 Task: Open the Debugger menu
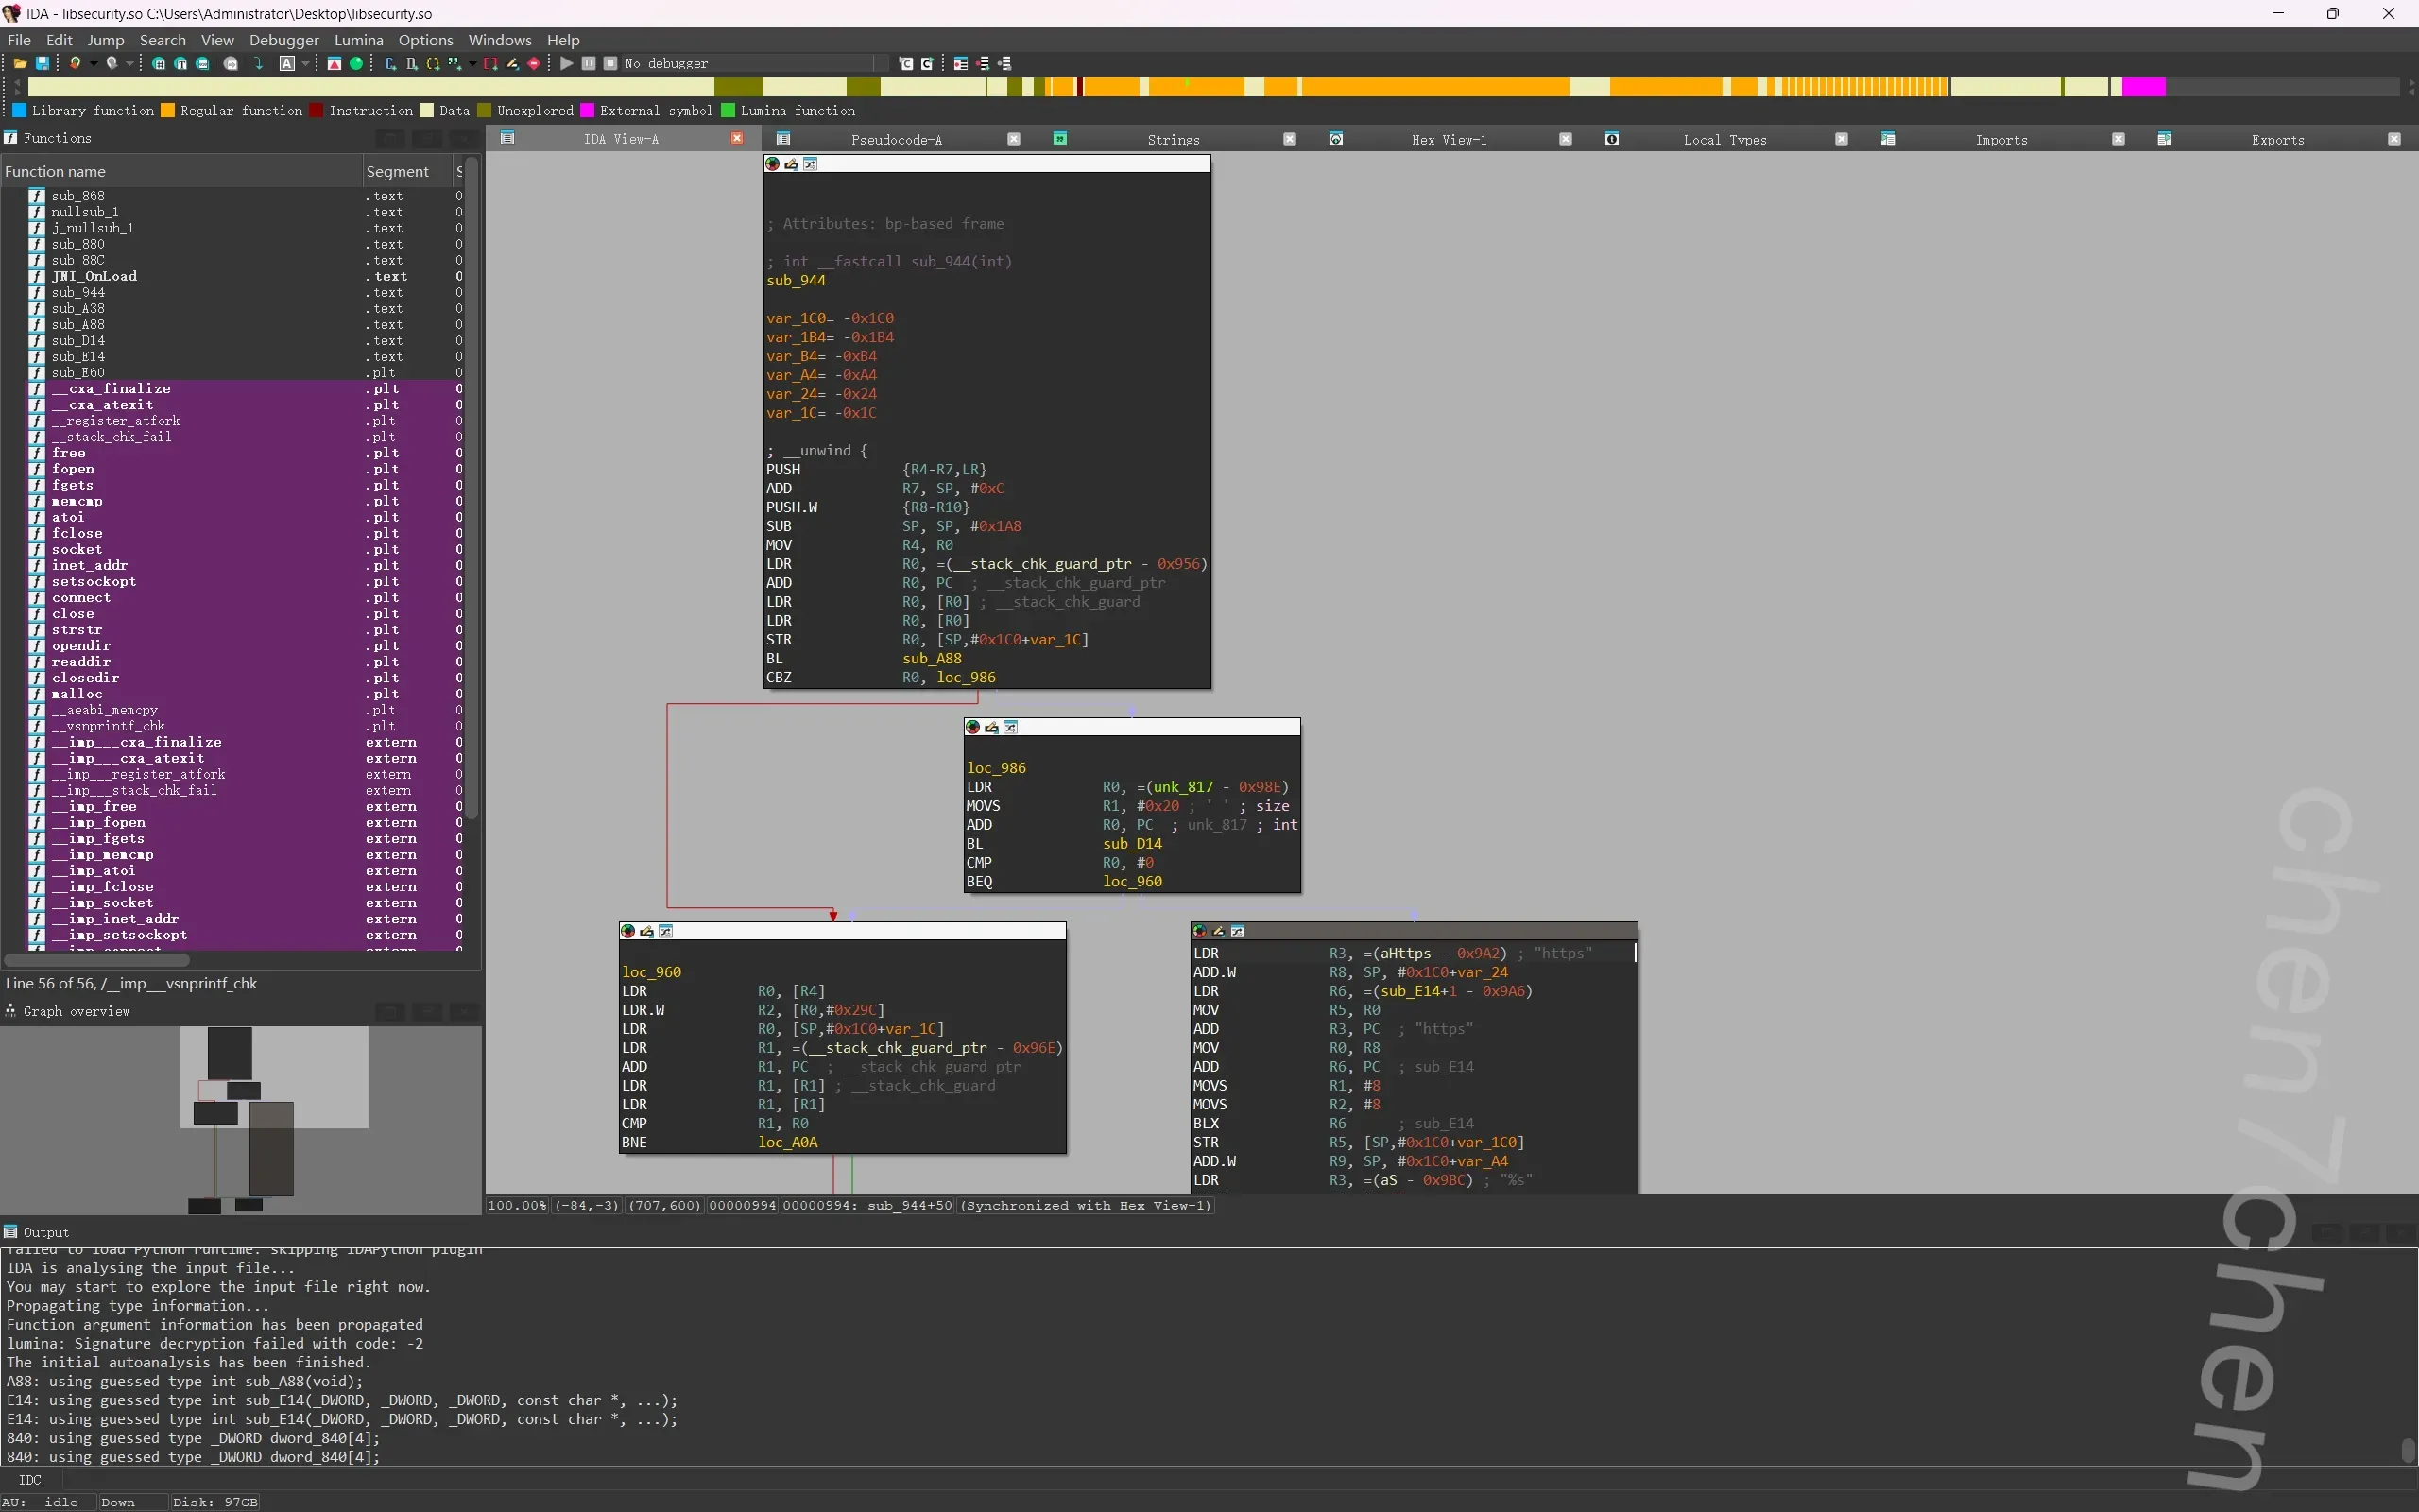tap(283, 40)
